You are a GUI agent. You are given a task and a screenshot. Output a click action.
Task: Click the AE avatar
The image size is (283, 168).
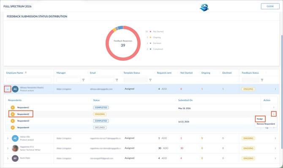[15, 138]
